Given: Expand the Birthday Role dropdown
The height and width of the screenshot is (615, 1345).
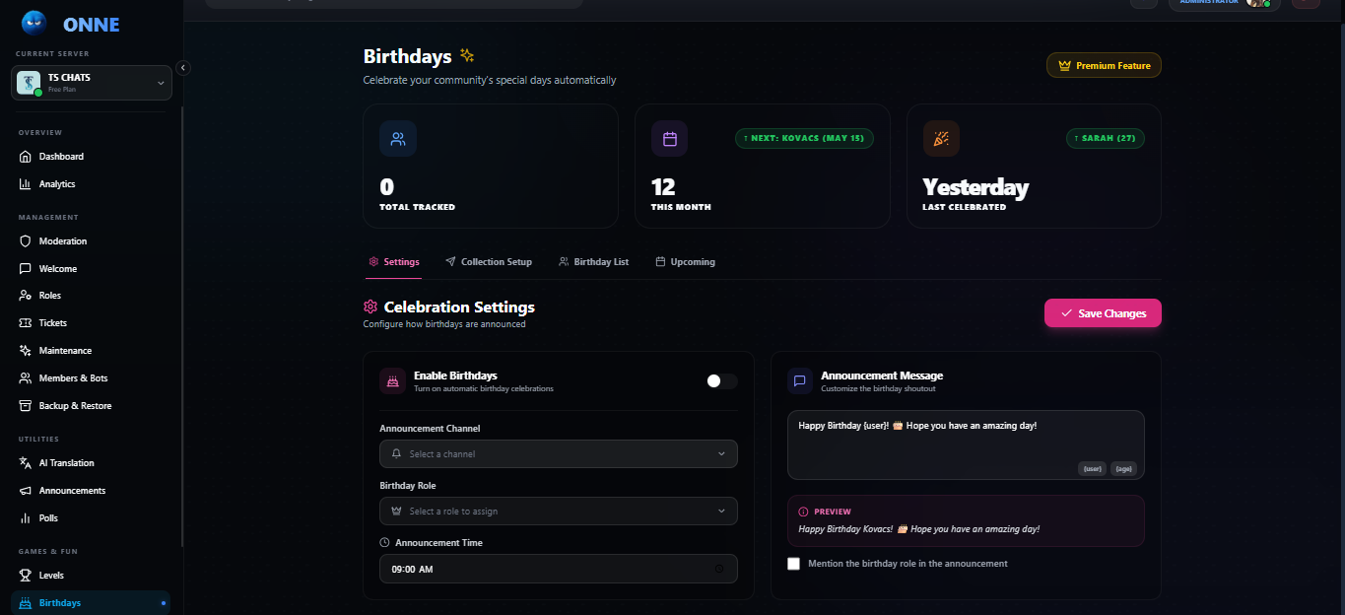Looking at the screenshot, I should point(558,512).
